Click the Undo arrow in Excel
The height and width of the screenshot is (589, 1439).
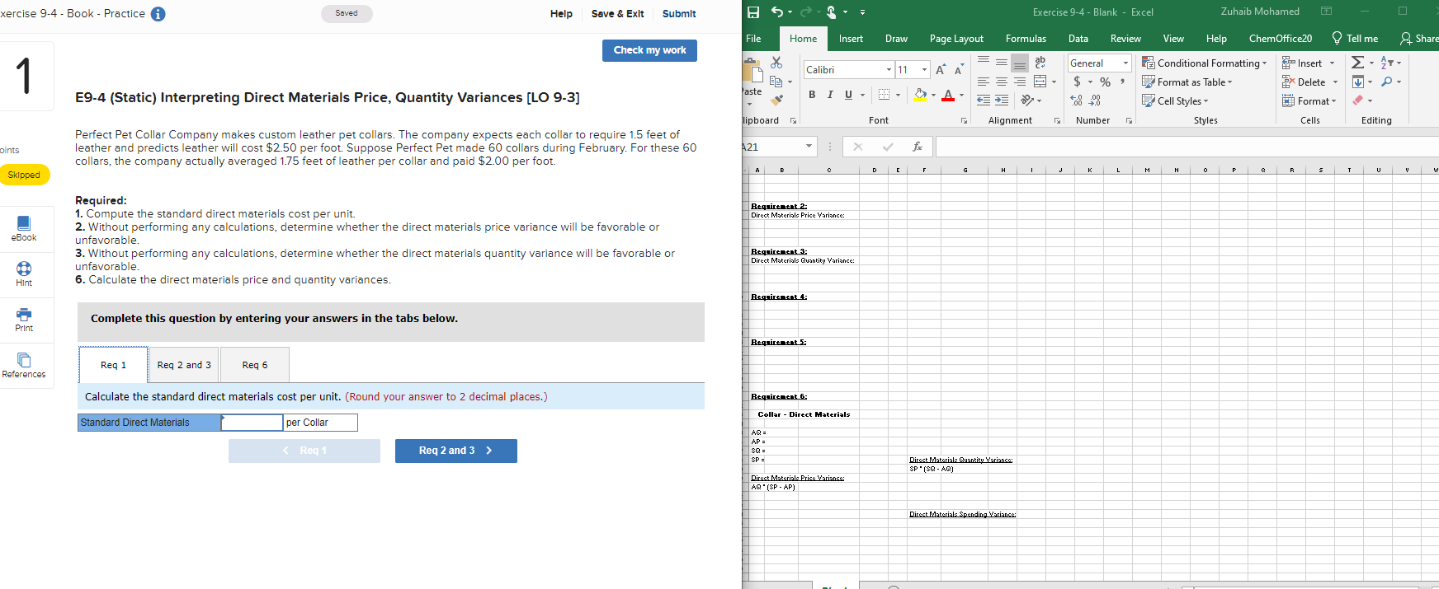[x=776, y=12]
